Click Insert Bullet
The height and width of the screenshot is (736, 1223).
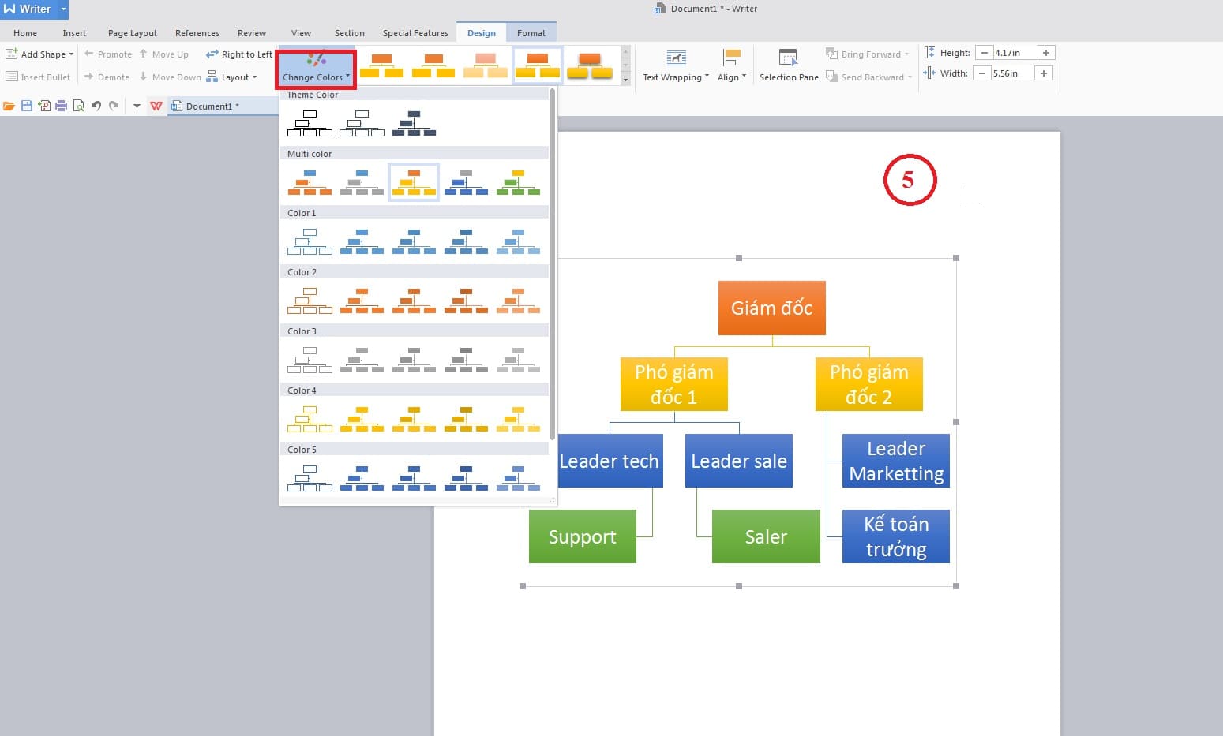point(38,77)
